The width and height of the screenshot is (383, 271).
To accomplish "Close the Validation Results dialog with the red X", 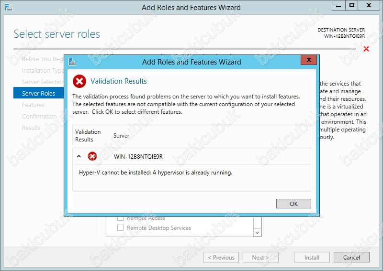I will pos(309,60).
